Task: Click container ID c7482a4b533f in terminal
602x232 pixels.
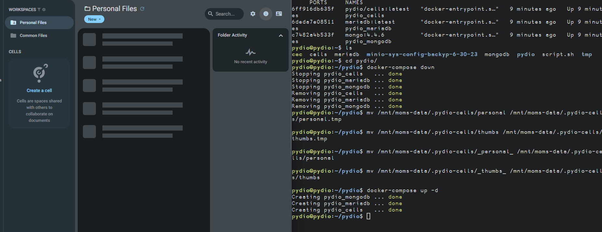Action: click(313, 35)
